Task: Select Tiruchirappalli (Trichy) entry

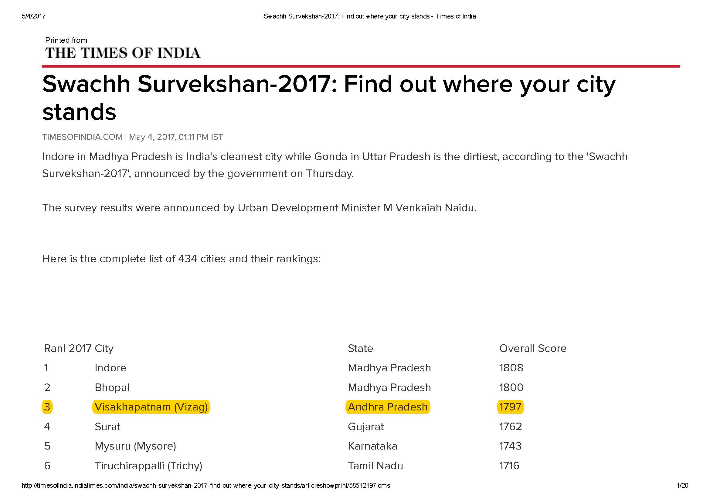Action: 148,466
